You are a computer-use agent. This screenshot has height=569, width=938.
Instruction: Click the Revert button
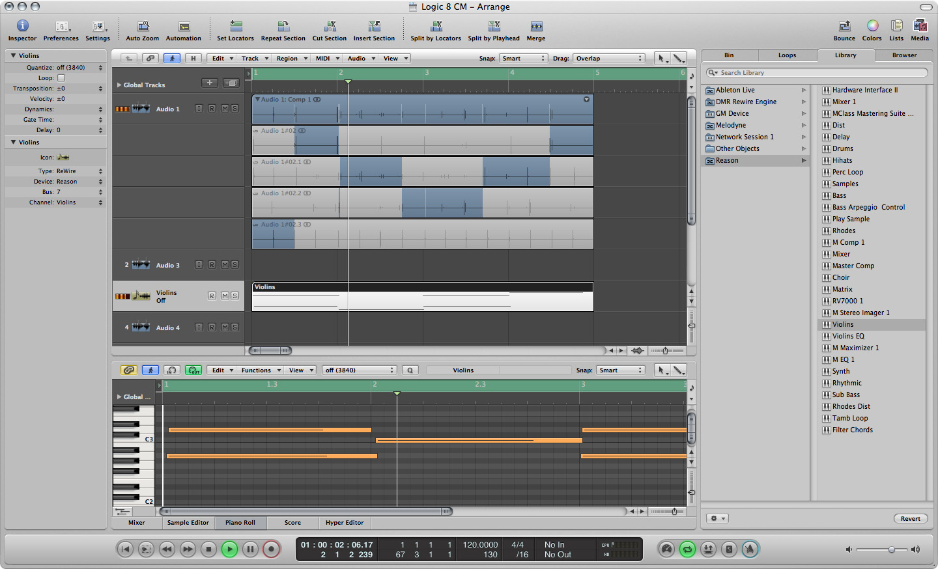[911, 518]
